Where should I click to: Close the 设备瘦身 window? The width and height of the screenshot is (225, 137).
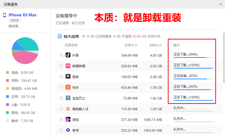[x=221, y=5]
